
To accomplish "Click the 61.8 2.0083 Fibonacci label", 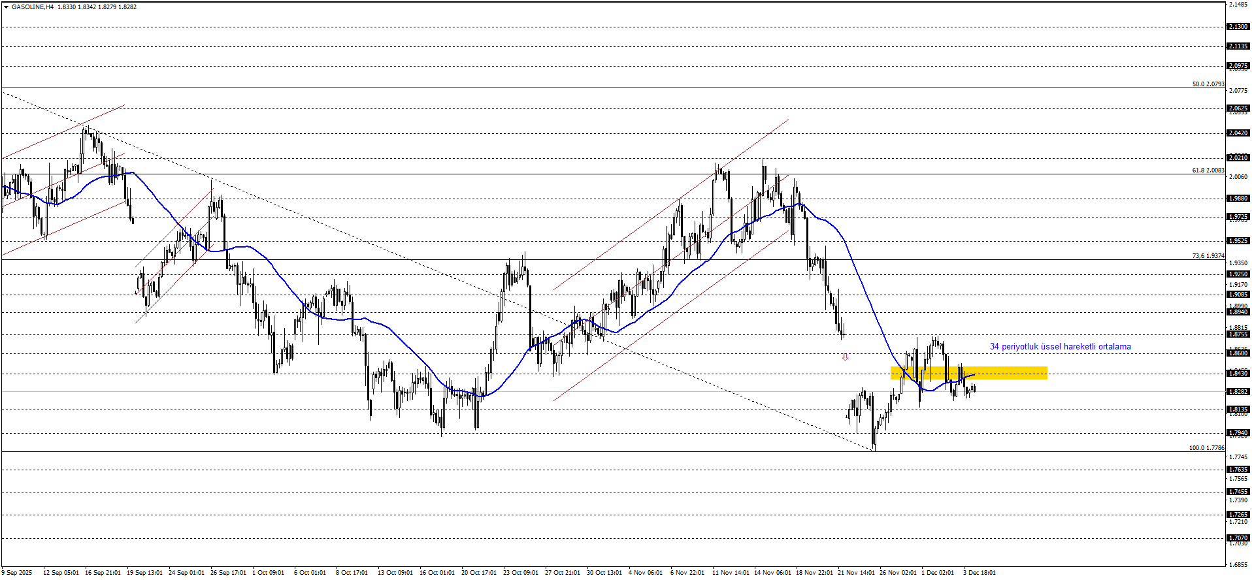I will (1208, 170).
